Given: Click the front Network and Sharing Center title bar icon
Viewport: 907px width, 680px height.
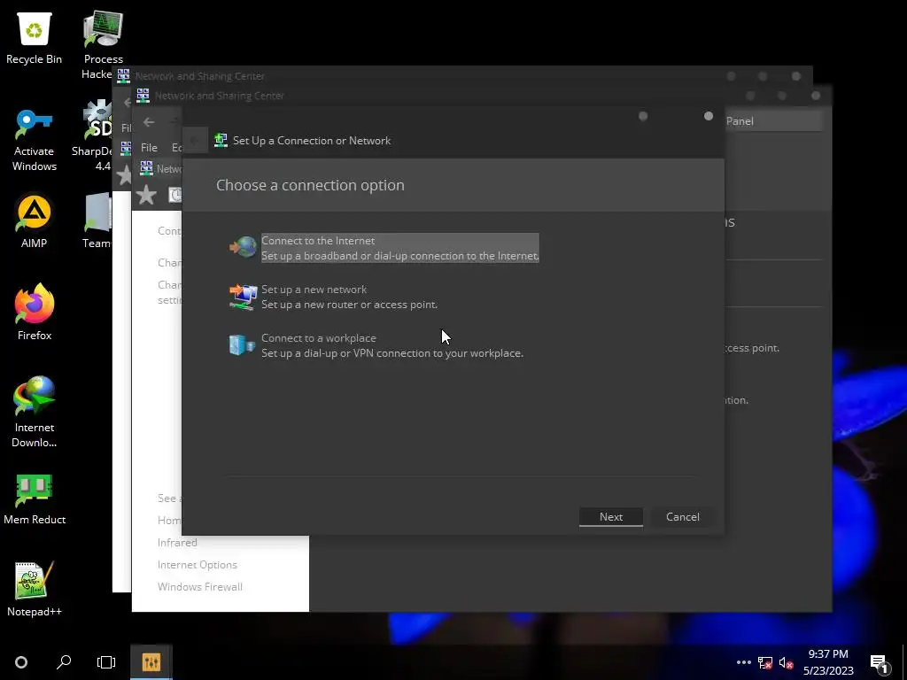Looking at the screenshot, I should coord(143,96).
